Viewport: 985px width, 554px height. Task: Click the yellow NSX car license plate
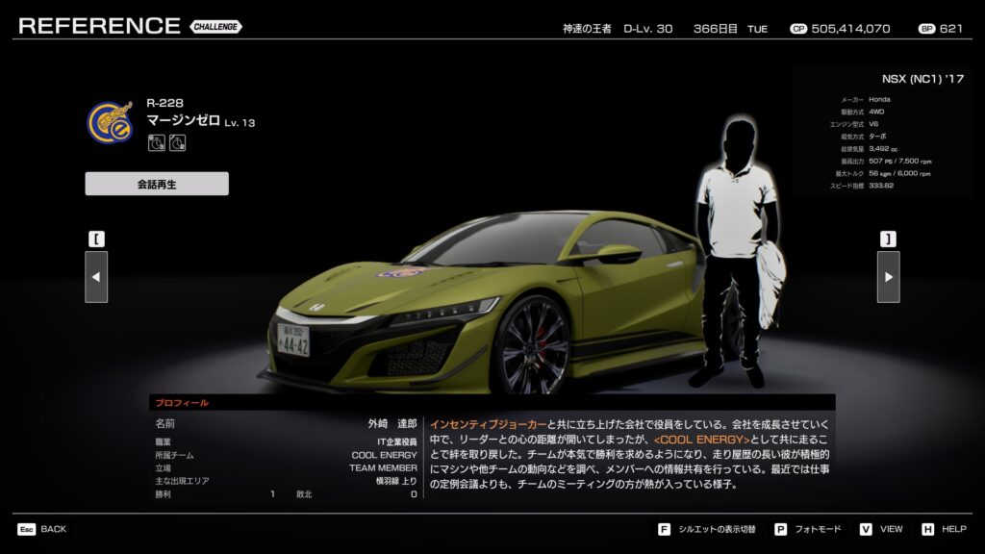point(293,340)
